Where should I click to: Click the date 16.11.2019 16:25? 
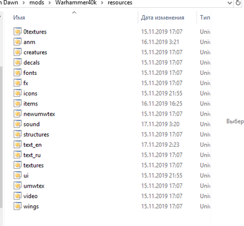162,104
